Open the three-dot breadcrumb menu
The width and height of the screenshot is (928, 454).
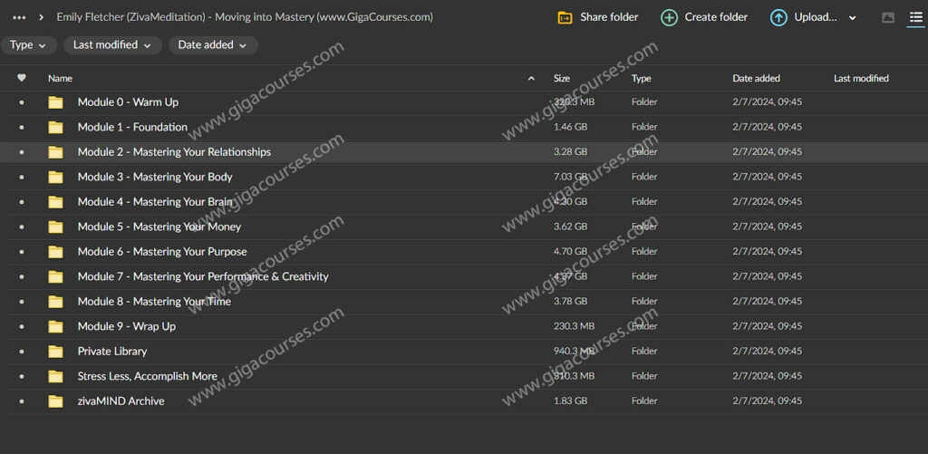(x=19, y=17)
